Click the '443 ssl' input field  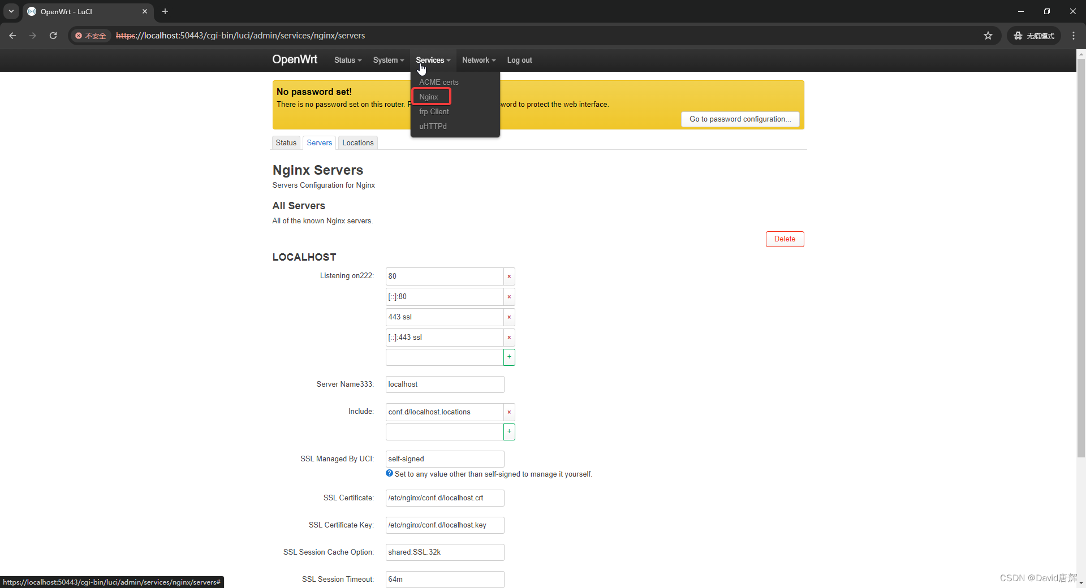(445, 317)
